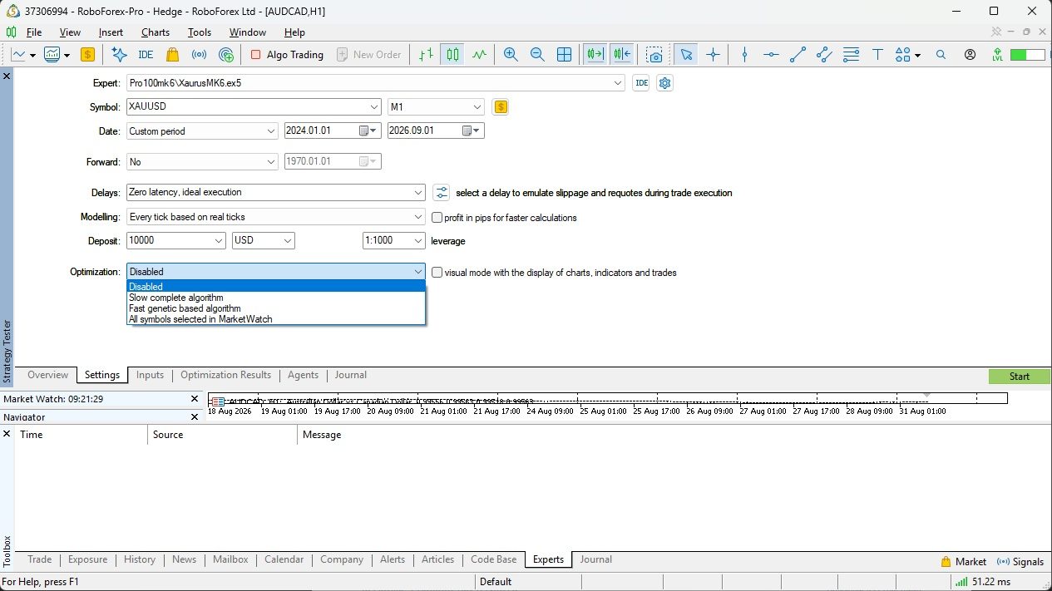Open the Charts menu
The height and width of the screenshot is (591, 1052).
tap(156, 32)
